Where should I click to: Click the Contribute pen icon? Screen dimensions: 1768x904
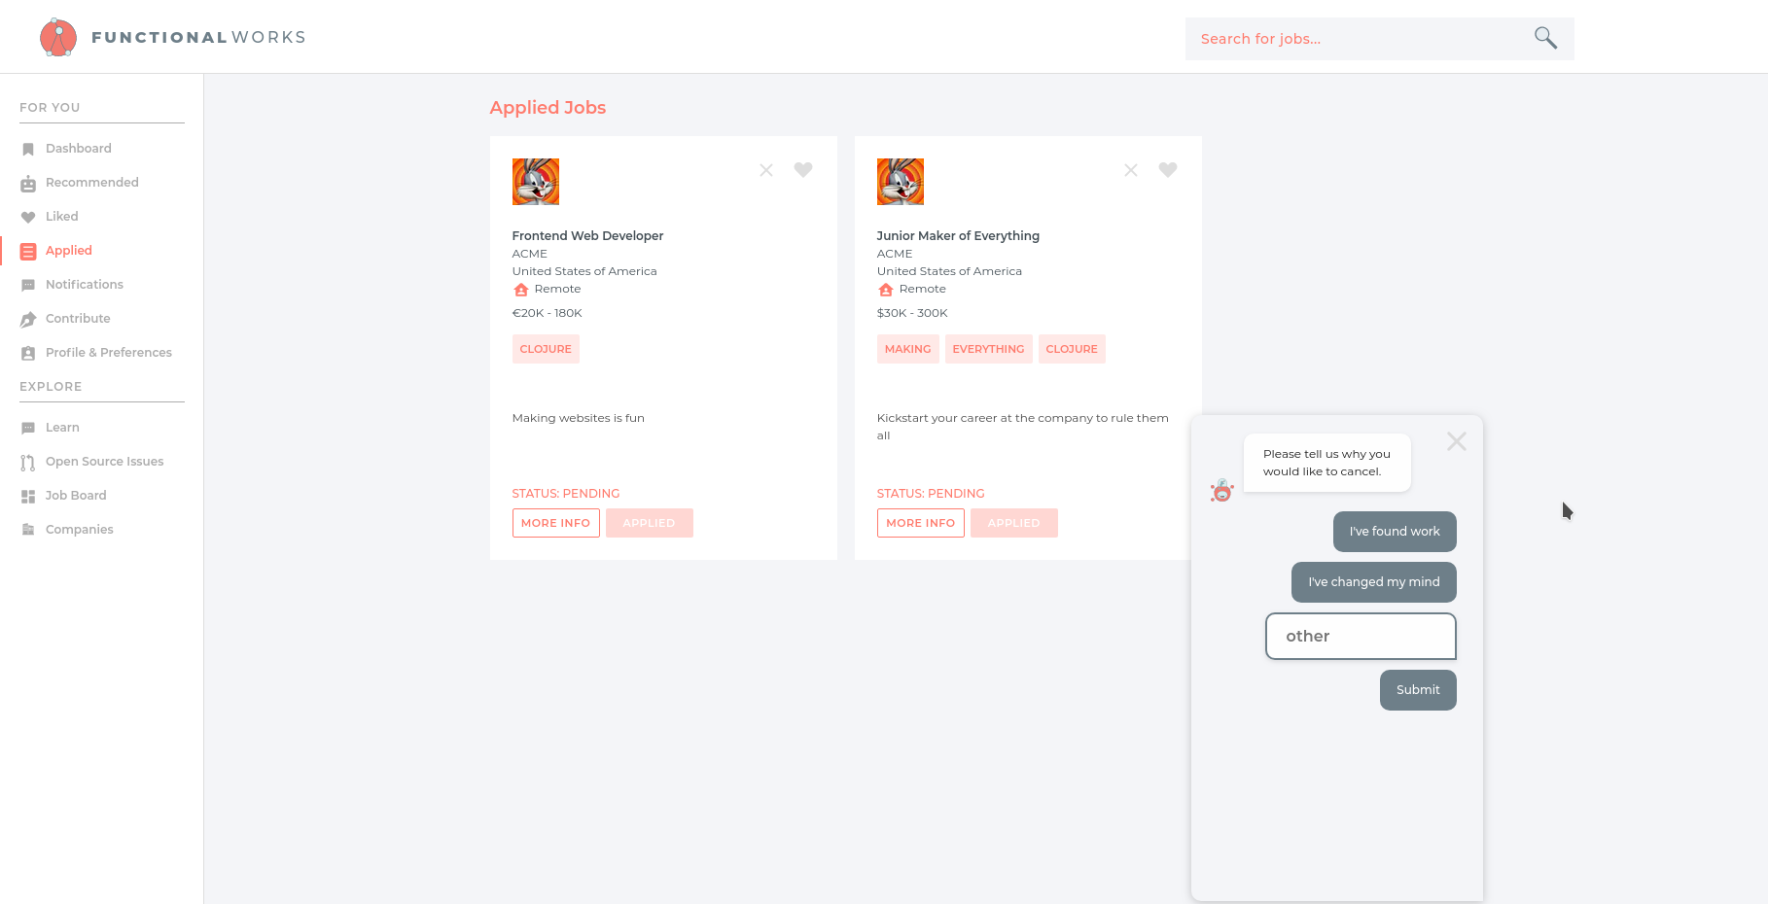[x=28, y=319]
